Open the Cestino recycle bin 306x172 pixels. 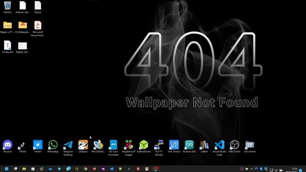(8, 7)
